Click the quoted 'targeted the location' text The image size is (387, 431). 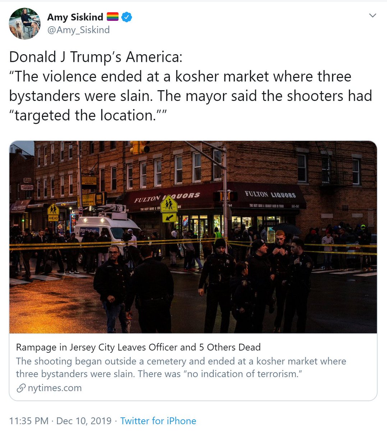(88, 115)
